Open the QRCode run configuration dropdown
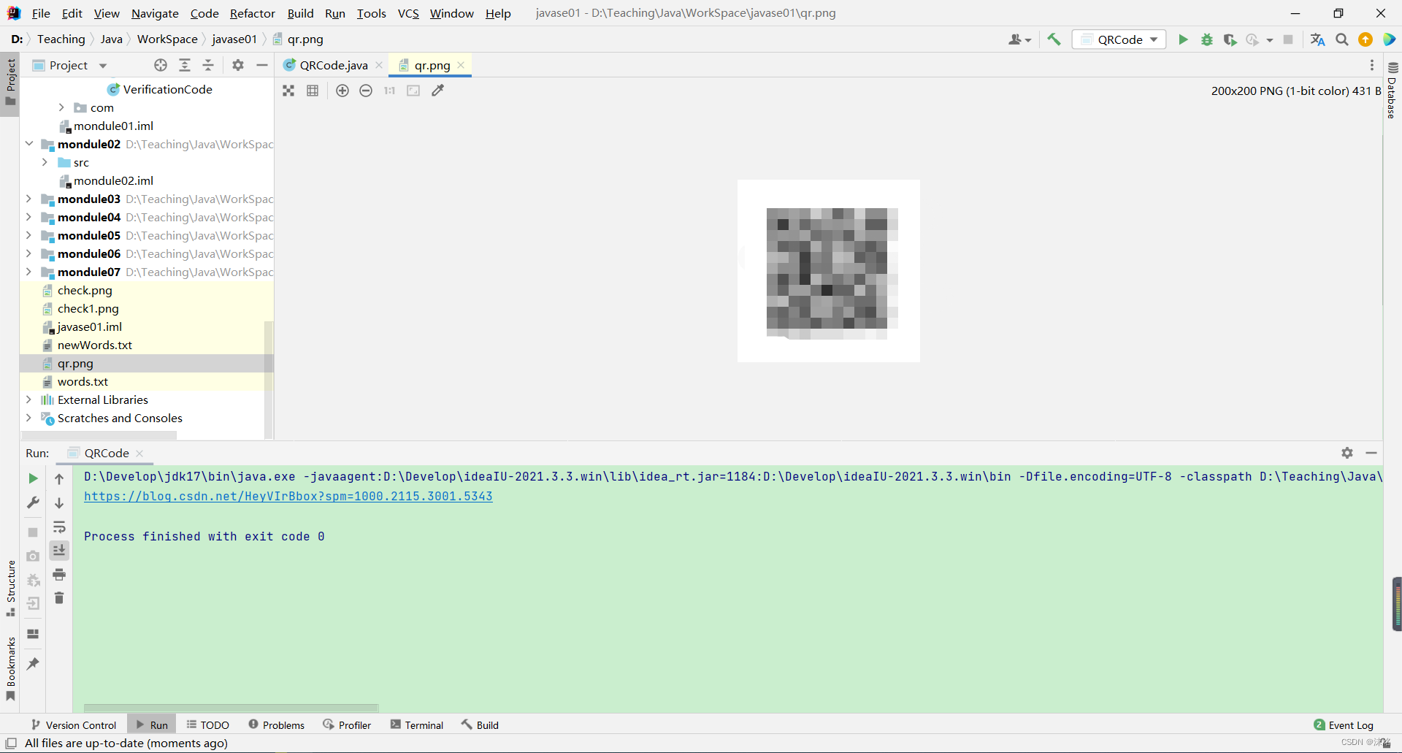Viewport: 1402px width, 753px height. [1152, 39]
